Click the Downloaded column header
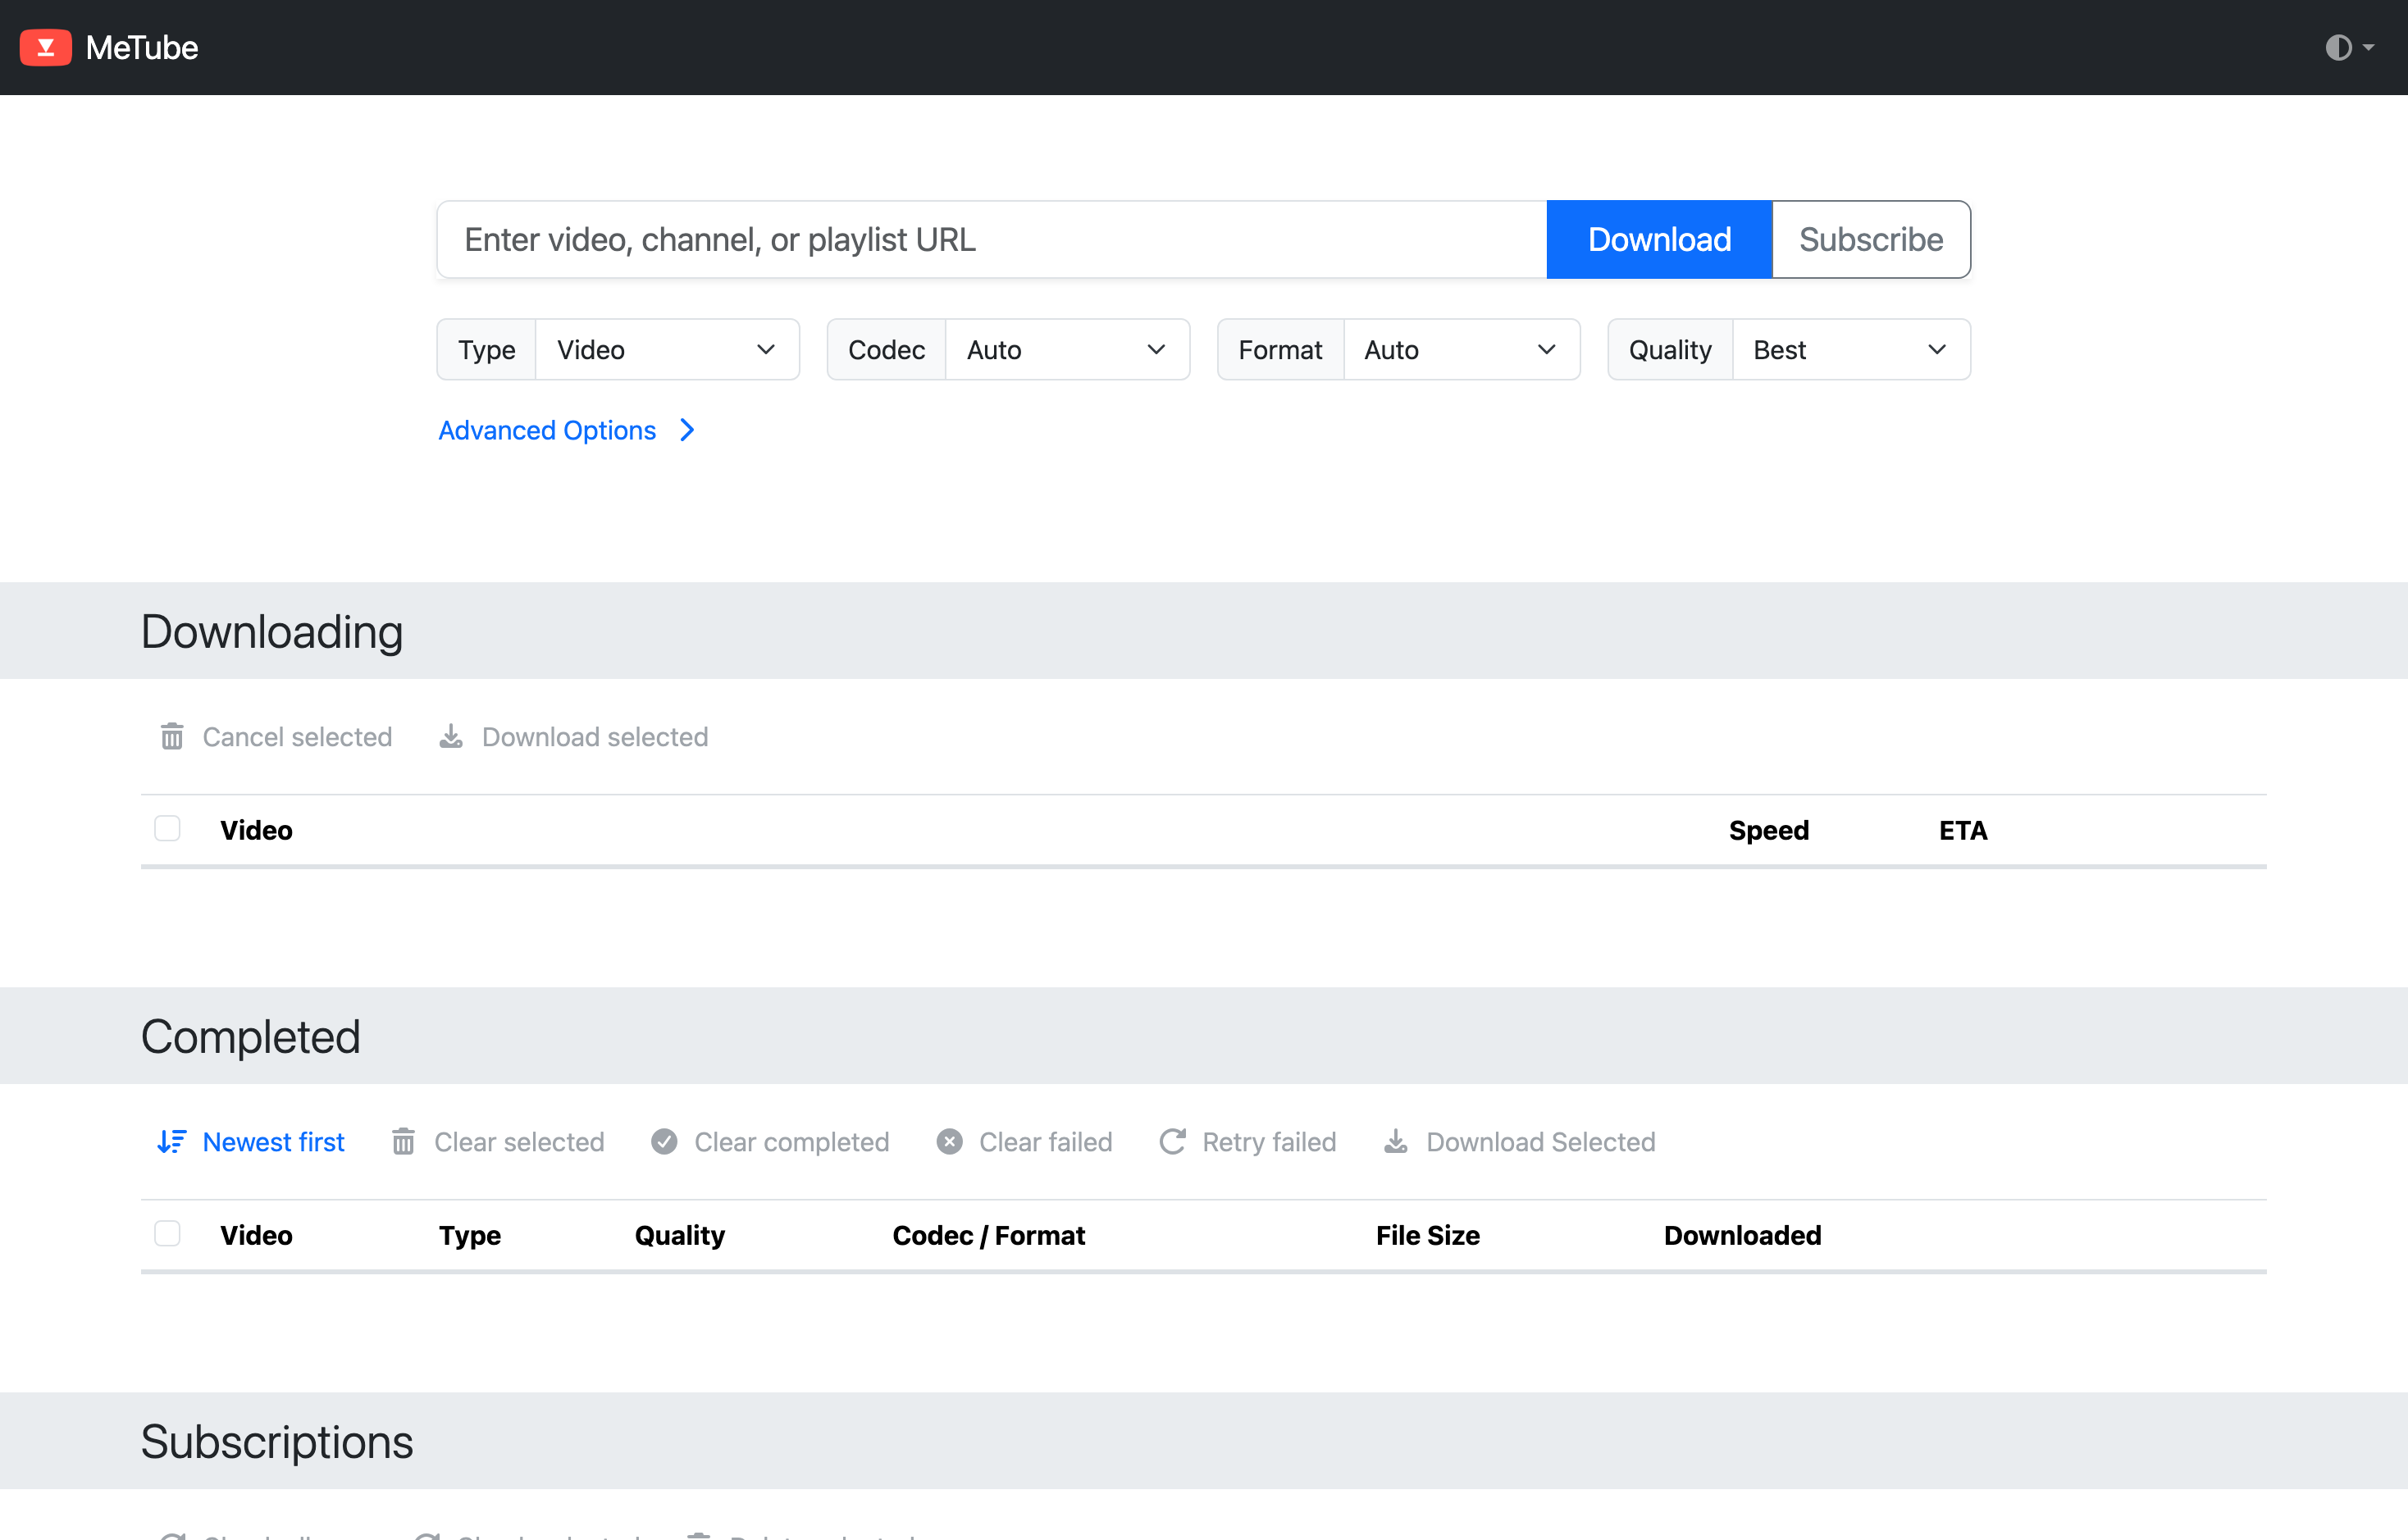 (1743, 1236)
